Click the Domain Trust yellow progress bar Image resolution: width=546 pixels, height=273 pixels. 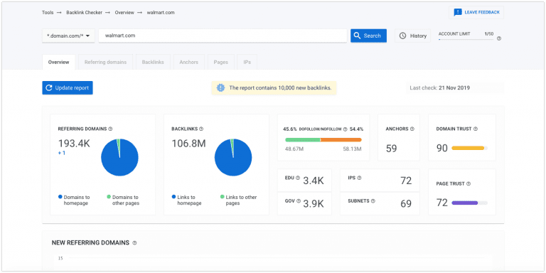pyautogui.click(x=469, y=148)
